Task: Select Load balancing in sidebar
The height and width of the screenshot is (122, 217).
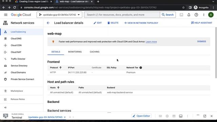Action: (22, 32)
